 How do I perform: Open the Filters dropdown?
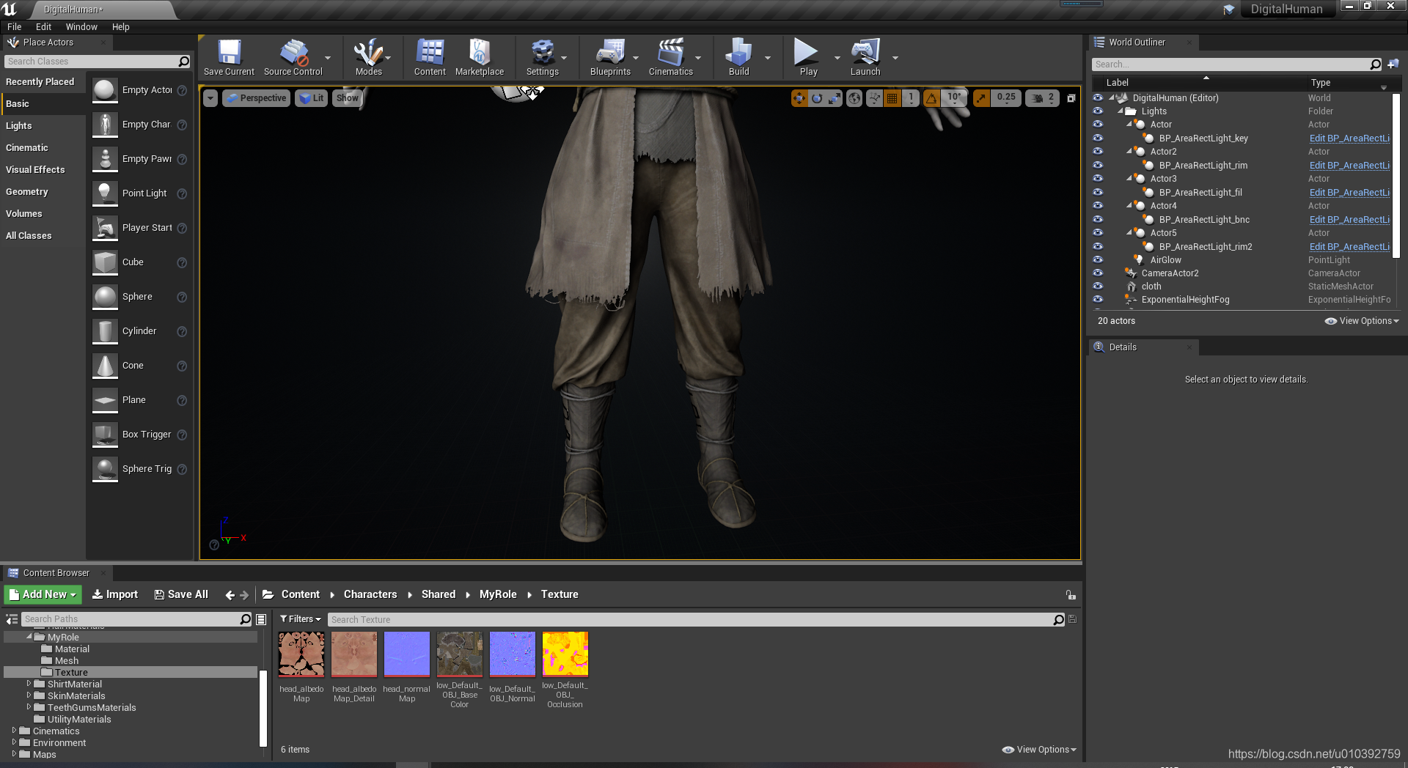(301, 619)
